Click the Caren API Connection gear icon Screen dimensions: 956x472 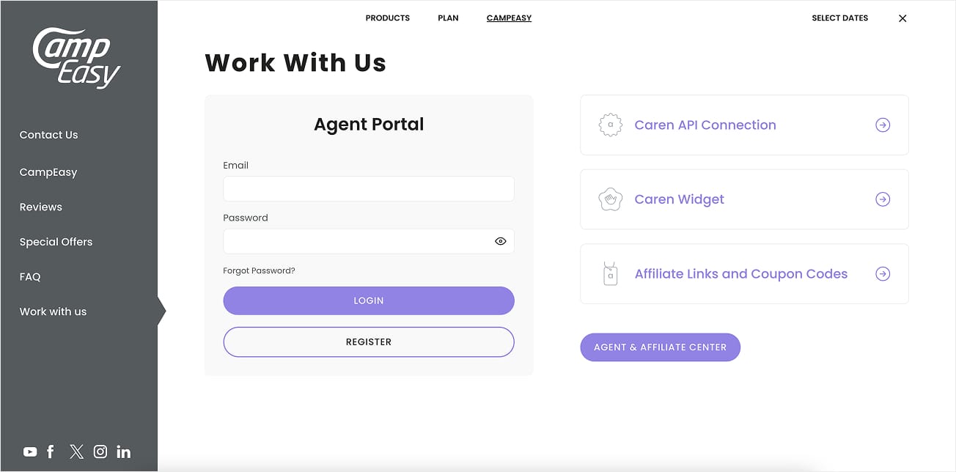coord(610,125)
